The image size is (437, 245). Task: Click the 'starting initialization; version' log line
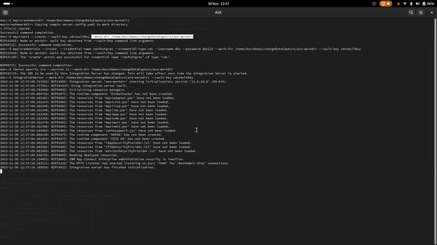(x=113, y=82)
